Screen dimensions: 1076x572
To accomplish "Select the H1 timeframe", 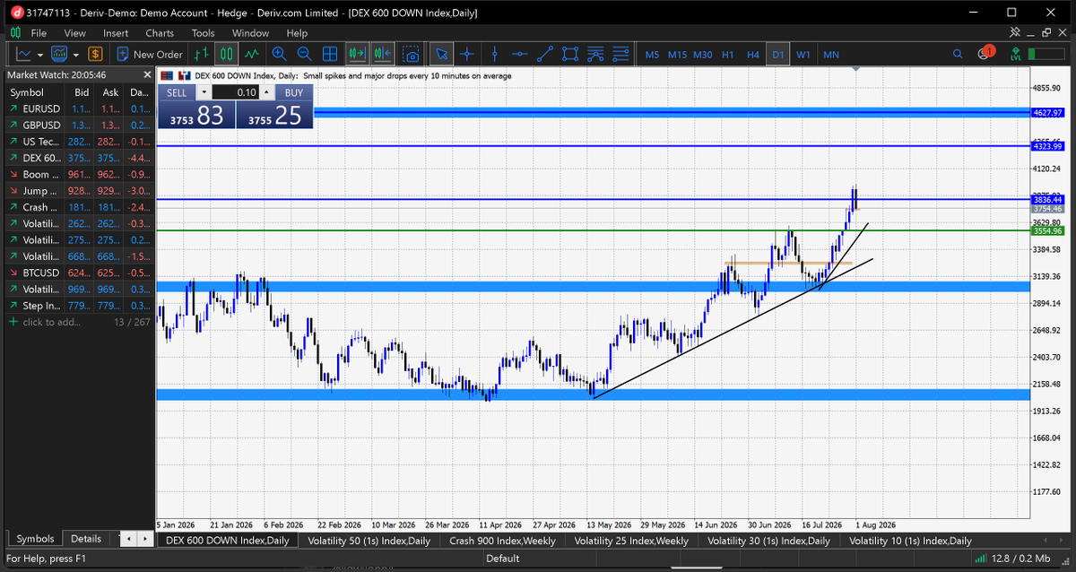I will pos(728,55).
